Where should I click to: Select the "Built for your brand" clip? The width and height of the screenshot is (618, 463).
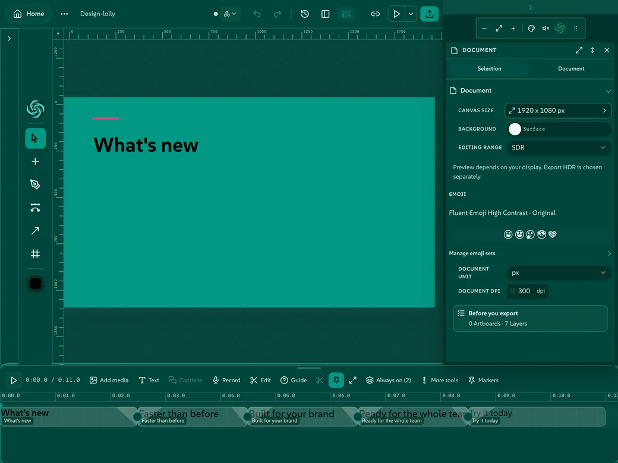point(302,417)
